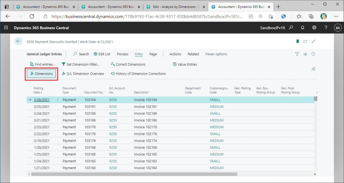Image resolution: width=344 pixels, height=183 pixels.
Task: Open Gen. Bus. Posting Group column header
Action: pos(265,90)
